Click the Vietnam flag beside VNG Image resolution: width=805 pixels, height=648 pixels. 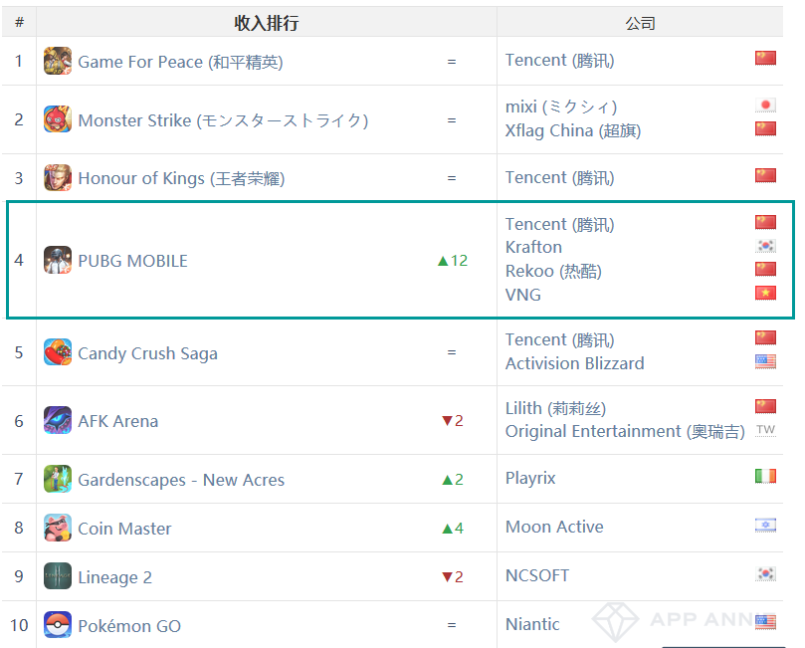[x=765, y=293]
